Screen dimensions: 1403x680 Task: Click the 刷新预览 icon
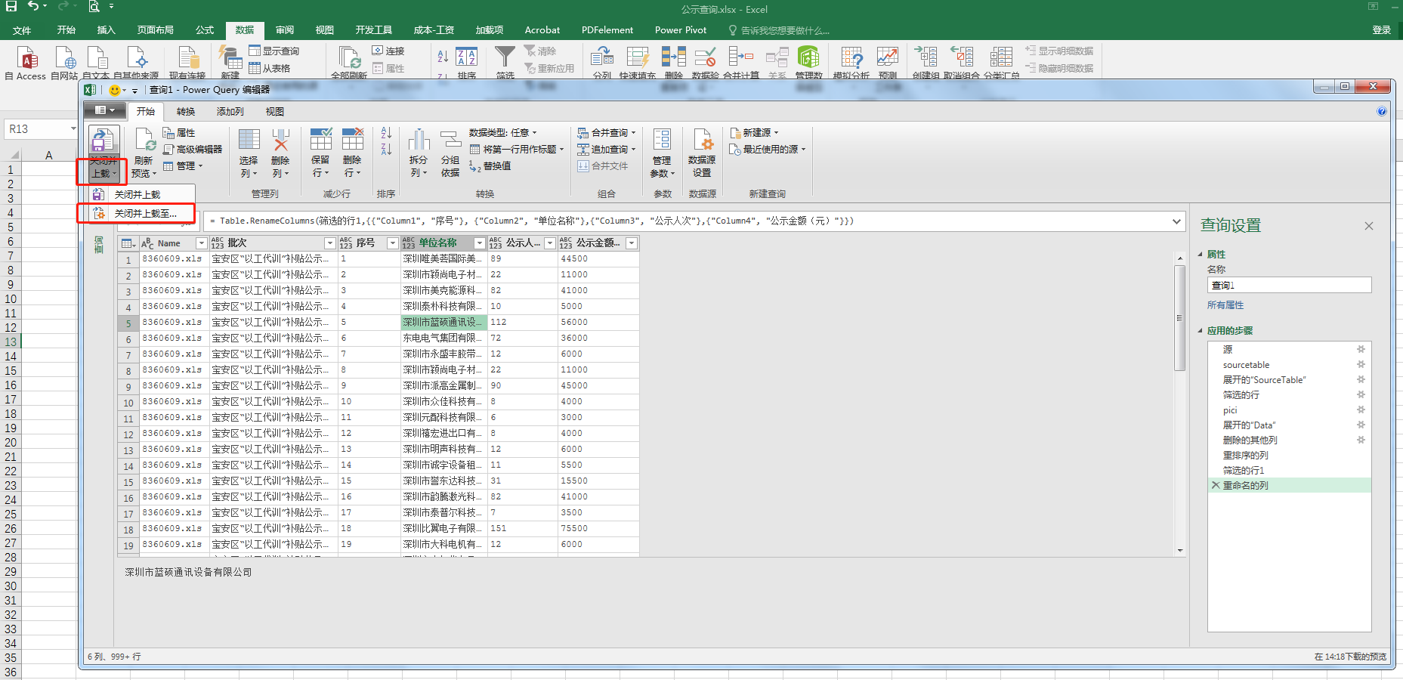click(144, 141)
